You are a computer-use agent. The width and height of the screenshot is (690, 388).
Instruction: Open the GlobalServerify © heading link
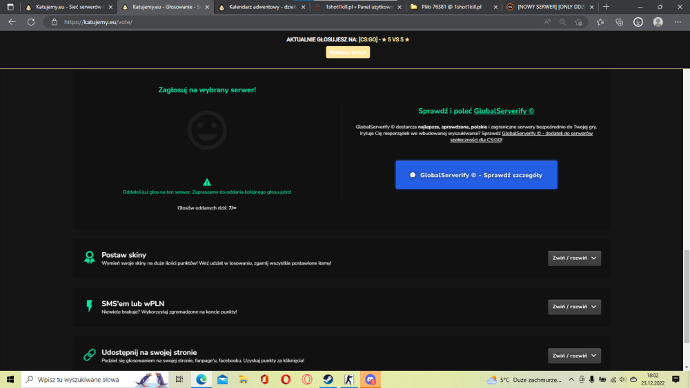click(x=504, y=111)
